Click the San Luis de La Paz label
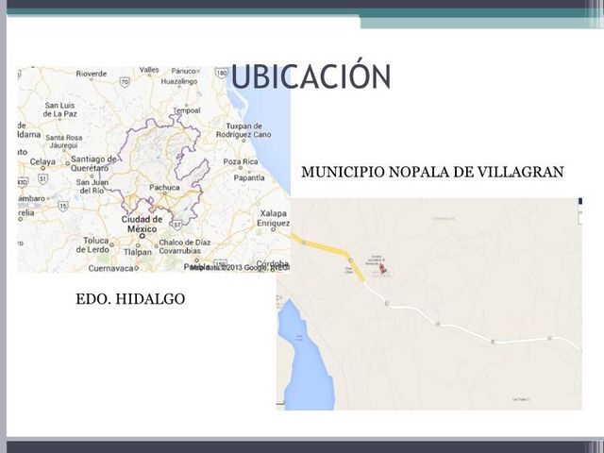This screenshot has height=453, width=604. (x=59, y=109)
